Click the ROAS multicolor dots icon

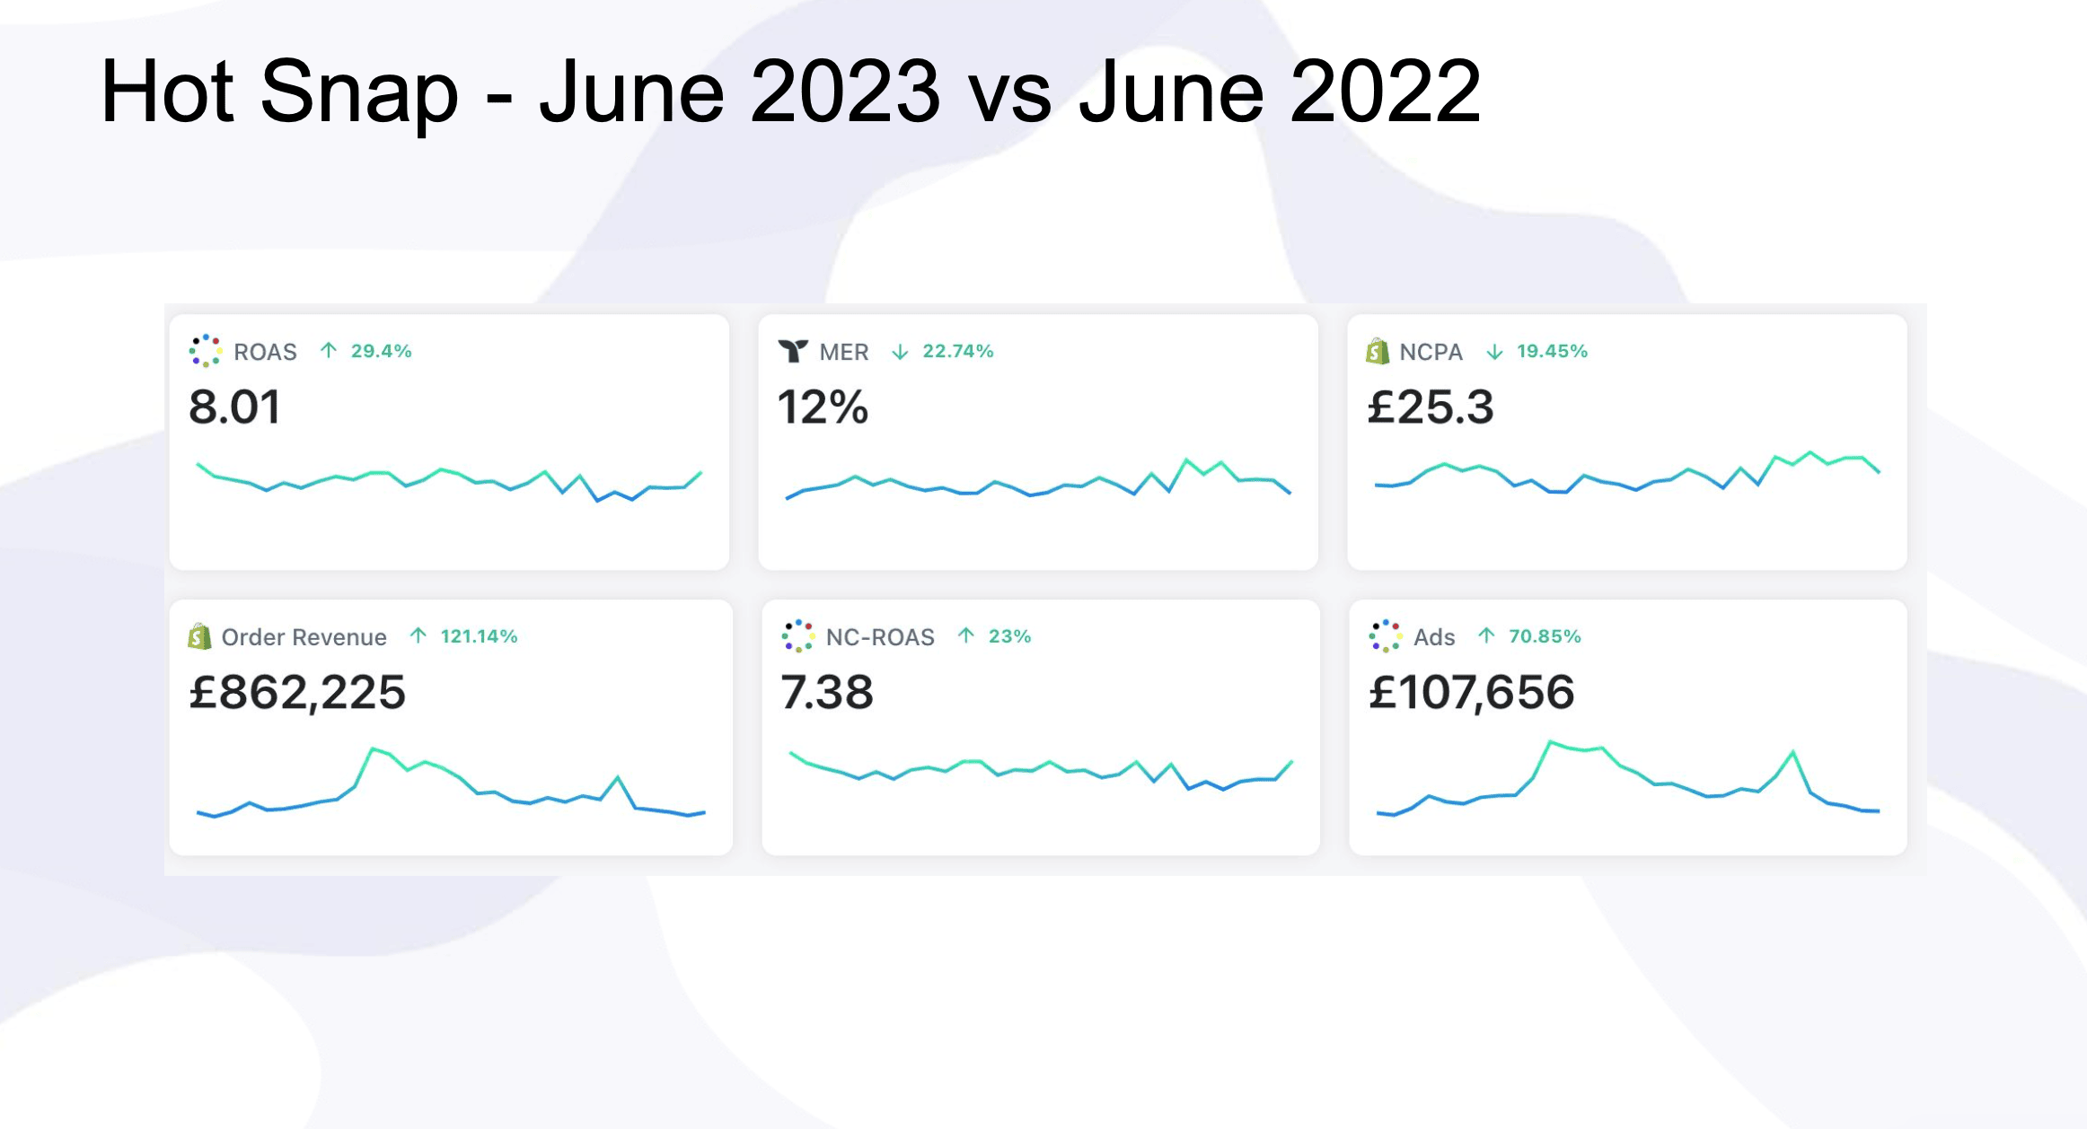pos(206,351)
